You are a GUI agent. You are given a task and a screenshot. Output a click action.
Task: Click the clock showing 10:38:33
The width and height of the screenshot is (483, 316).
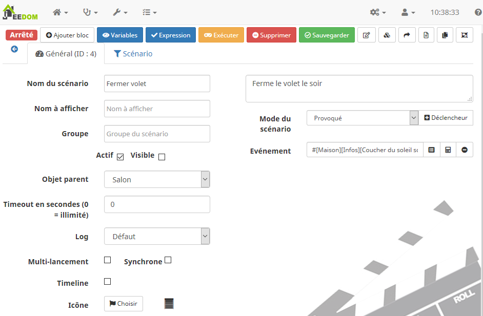[445, 12]
